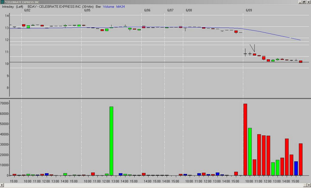Click the volume axis label 10000
This screenshot has height=188, width=311.
(x=4, y=165)
